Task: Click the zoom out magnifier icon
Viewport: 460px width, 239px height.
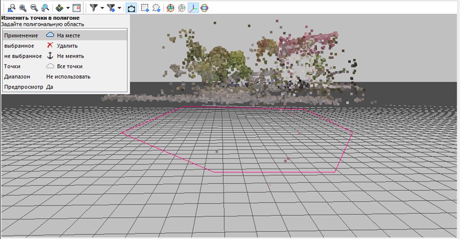Action: point(34,8)
